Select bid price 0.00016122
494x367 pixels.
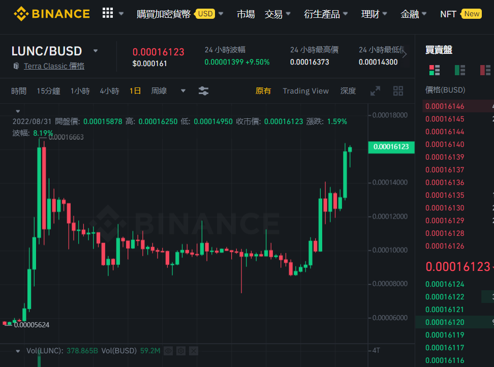(x=445, y=297)
